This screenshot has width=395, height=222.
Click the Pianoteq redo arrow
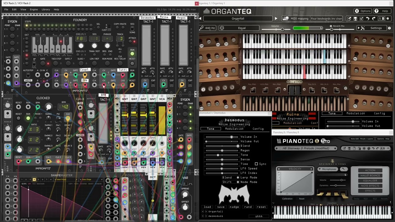[x=378, y=148]
